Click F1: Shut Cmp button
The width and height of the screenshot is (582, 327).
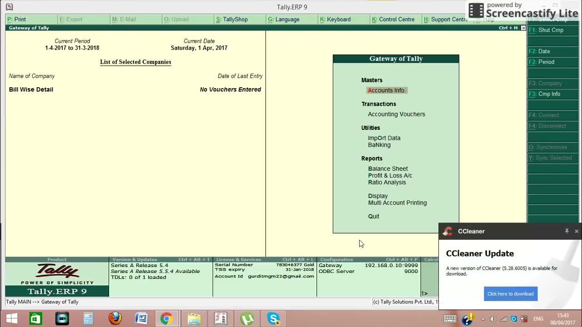coord(553,30)
